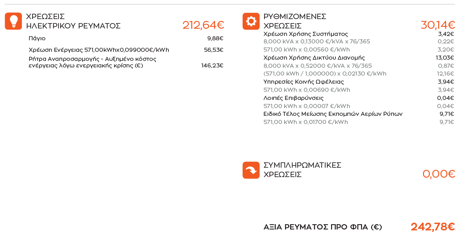The image size is (463, 232).
Task: Select the ΧΡΕΩΣΕΙΣ ΗΛΕΚΤΡΙΚΟΥ ΡΕΥΜΑΤΟΣ heading
Action: coord(73,21)
